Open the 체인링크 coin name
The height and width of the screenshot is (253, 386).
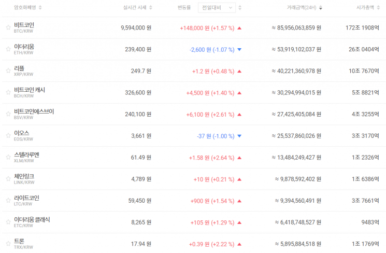[x=24, y=176]
